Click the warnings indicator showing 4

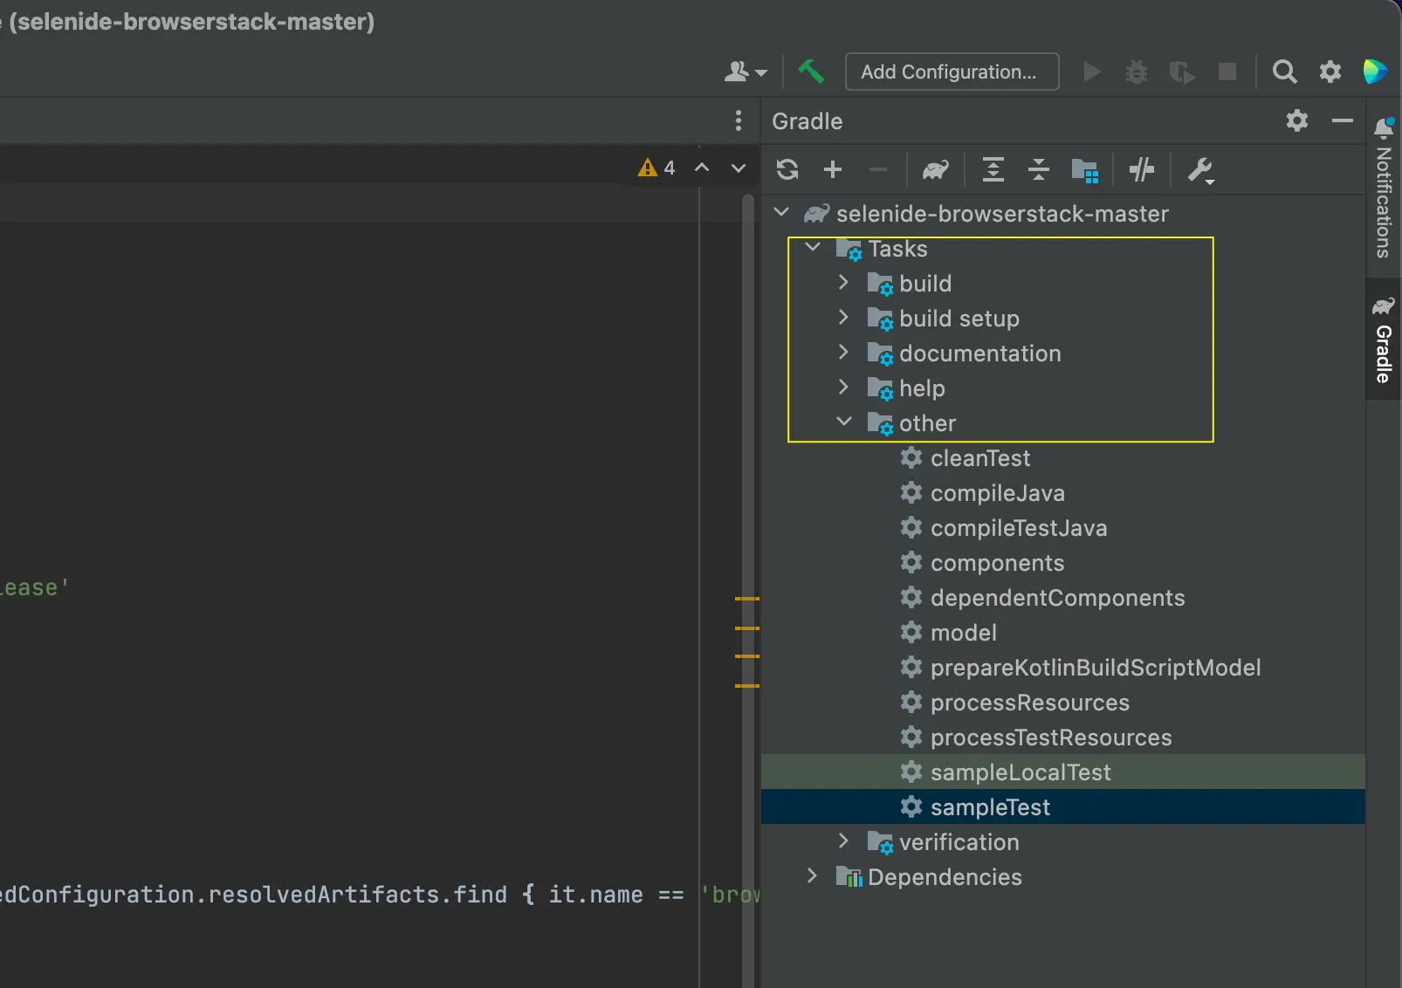[657, 168]
